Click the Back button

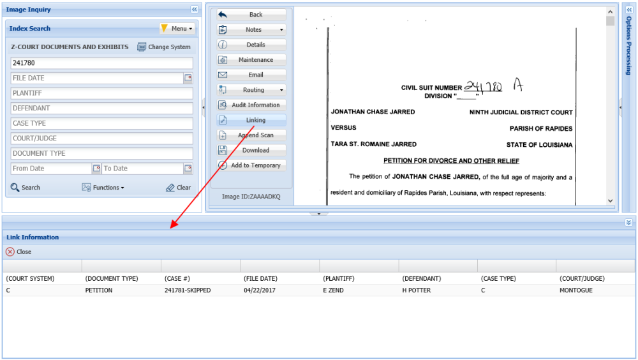pos(251,15)
